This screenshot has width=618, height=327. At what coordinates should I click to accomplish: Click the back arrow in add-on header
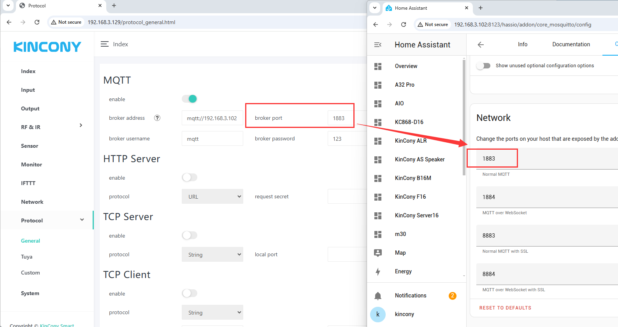(481, 45)
